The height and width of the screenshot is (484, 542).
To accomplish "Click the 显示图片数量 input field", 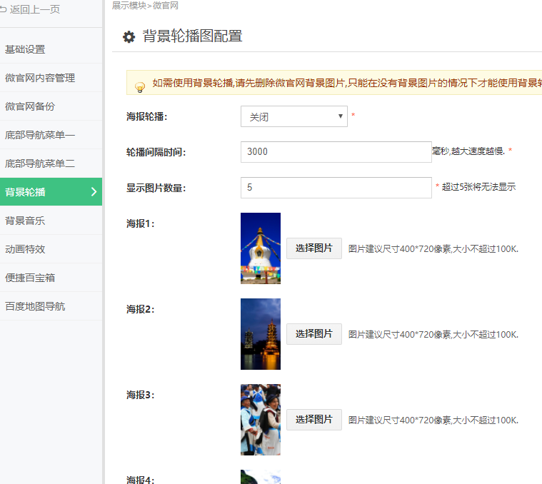I will tap(336, 188).
